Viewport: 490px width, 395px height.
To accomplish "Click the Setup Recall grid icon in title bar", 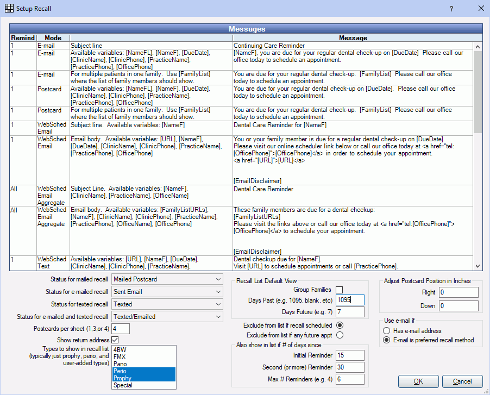I will [9, 8].
